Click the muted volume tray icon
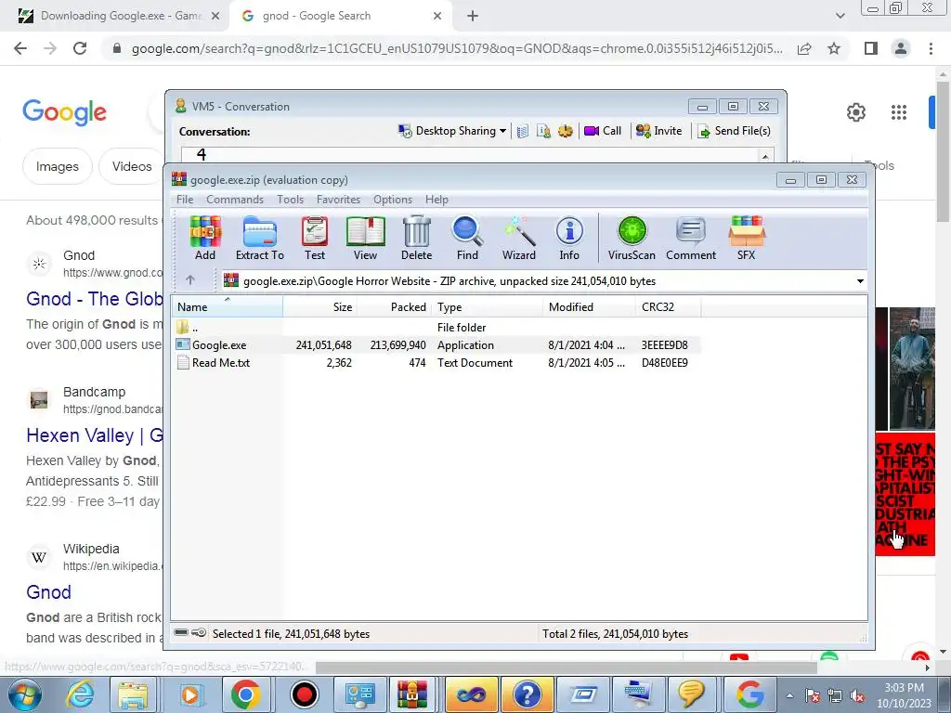The width and height of the screenshot is (951, 713). [x=857, y=696]
